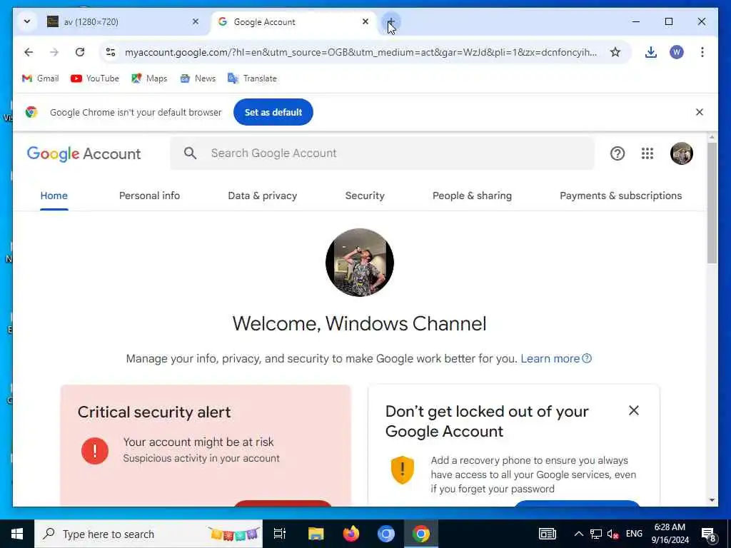731x548 pixels.
Task: Open the Google apps grid
Action: [647, 153]
